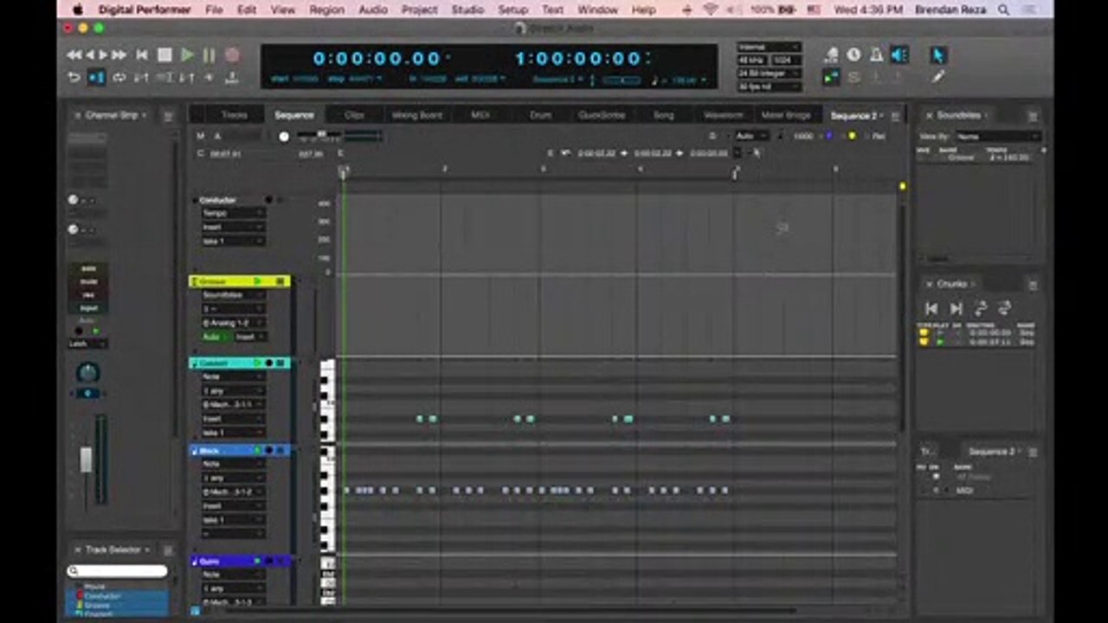
Task: Open the Internal clock source dropdown
Action: point(769,48)
